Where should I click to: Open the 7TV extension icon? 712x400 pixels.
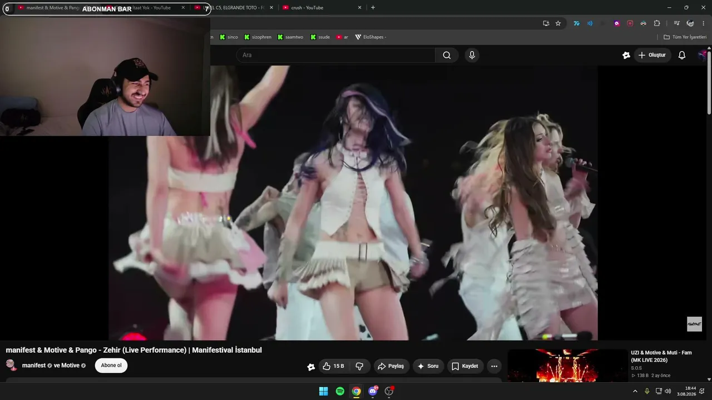click(576, 23)
